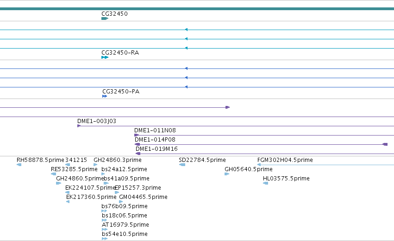This screenshot has height=241, width=394.
Task: Click the bs24a12.5prime EST arrow
Action: (103, 174)
